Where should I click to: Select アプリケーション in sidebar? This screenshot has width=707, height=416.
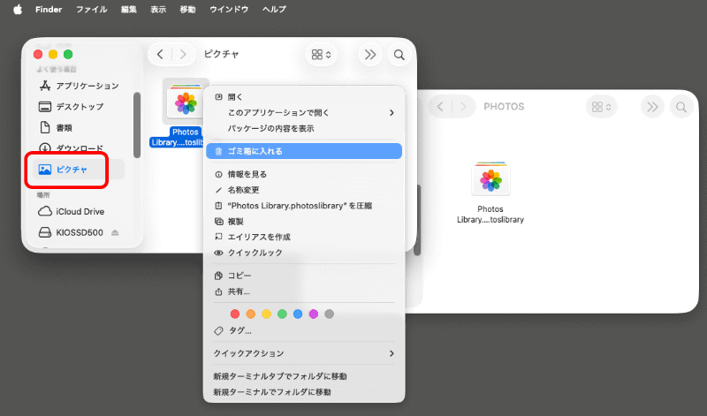(x=80, y=86)
